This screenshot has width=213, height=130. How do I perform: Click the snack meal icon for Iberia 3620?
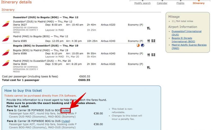(149, 67)
